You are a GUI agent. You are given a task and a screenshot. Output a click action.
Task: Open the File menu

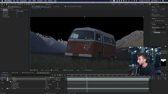tap(14, 1)
